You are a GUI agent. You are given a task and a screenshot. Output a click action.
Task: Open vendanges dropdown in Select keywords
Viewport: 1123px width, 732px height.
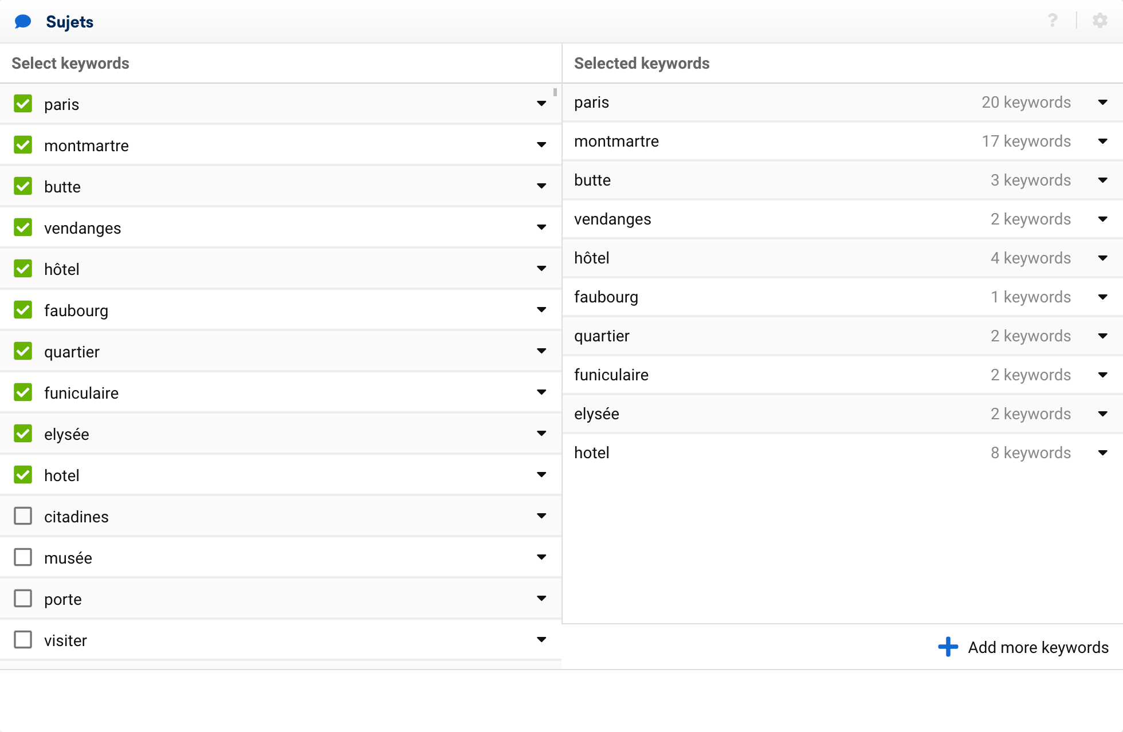[x=541, y=227]
